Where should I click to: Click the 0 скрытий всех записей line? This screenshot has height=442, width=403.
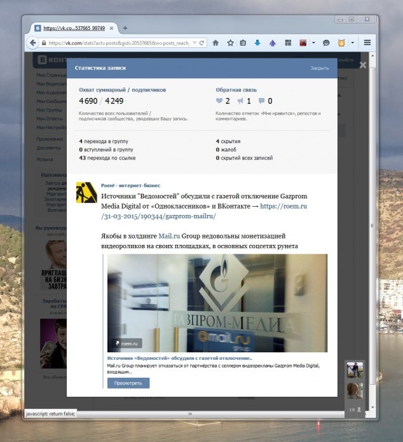[x=244, y=158]
